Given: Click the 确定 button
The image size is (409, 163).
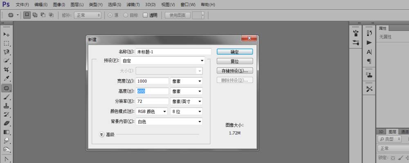Looking at the screenshot, I should (x=234, y=52).
